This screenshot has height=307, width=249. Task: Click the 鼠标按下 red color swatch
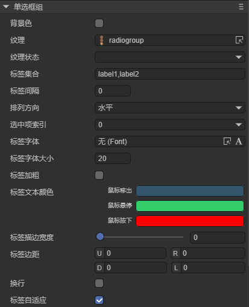point(190,221)
